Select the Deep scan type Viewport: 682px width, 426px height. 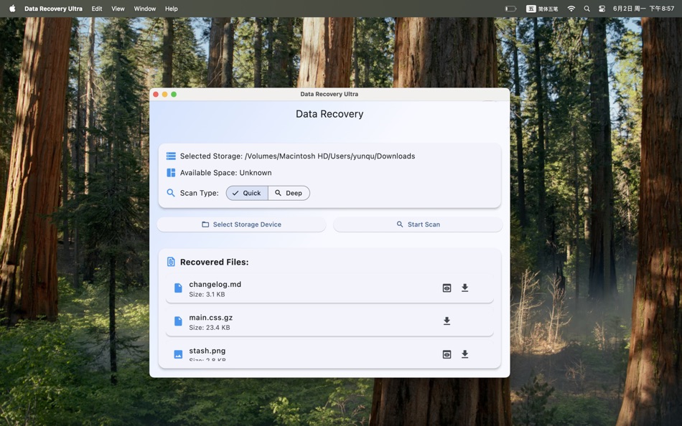point(289,193)
